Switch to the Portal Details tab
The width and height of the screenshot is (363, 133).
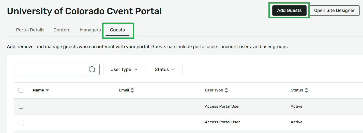[x=30, y=30]
